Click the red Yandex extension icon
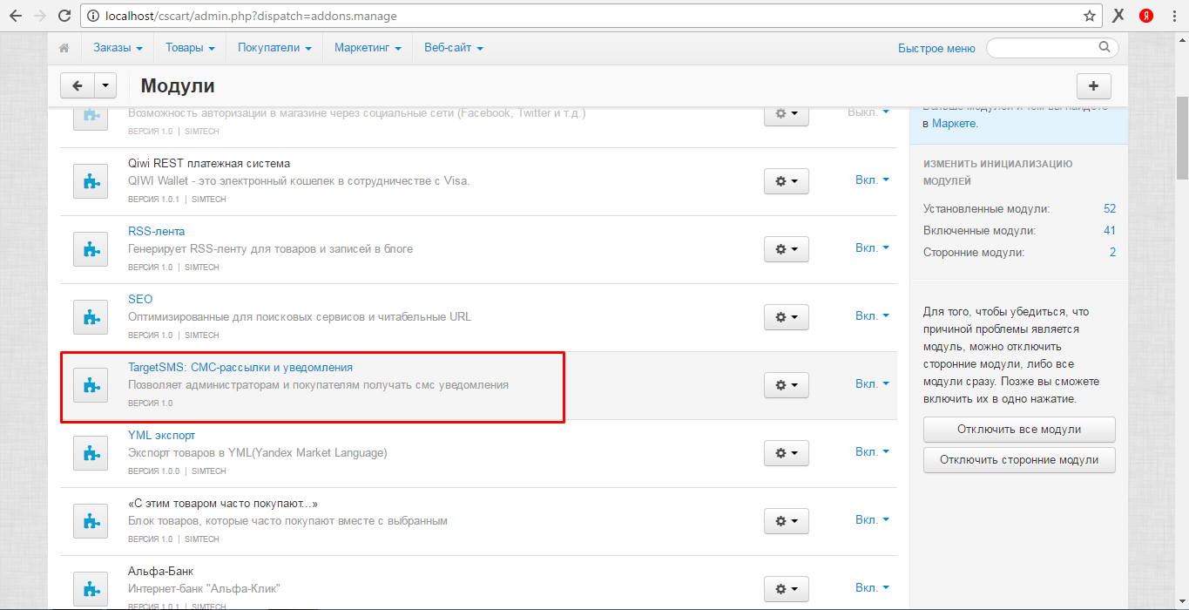 pyautogui.click(x=1146, y=16)
